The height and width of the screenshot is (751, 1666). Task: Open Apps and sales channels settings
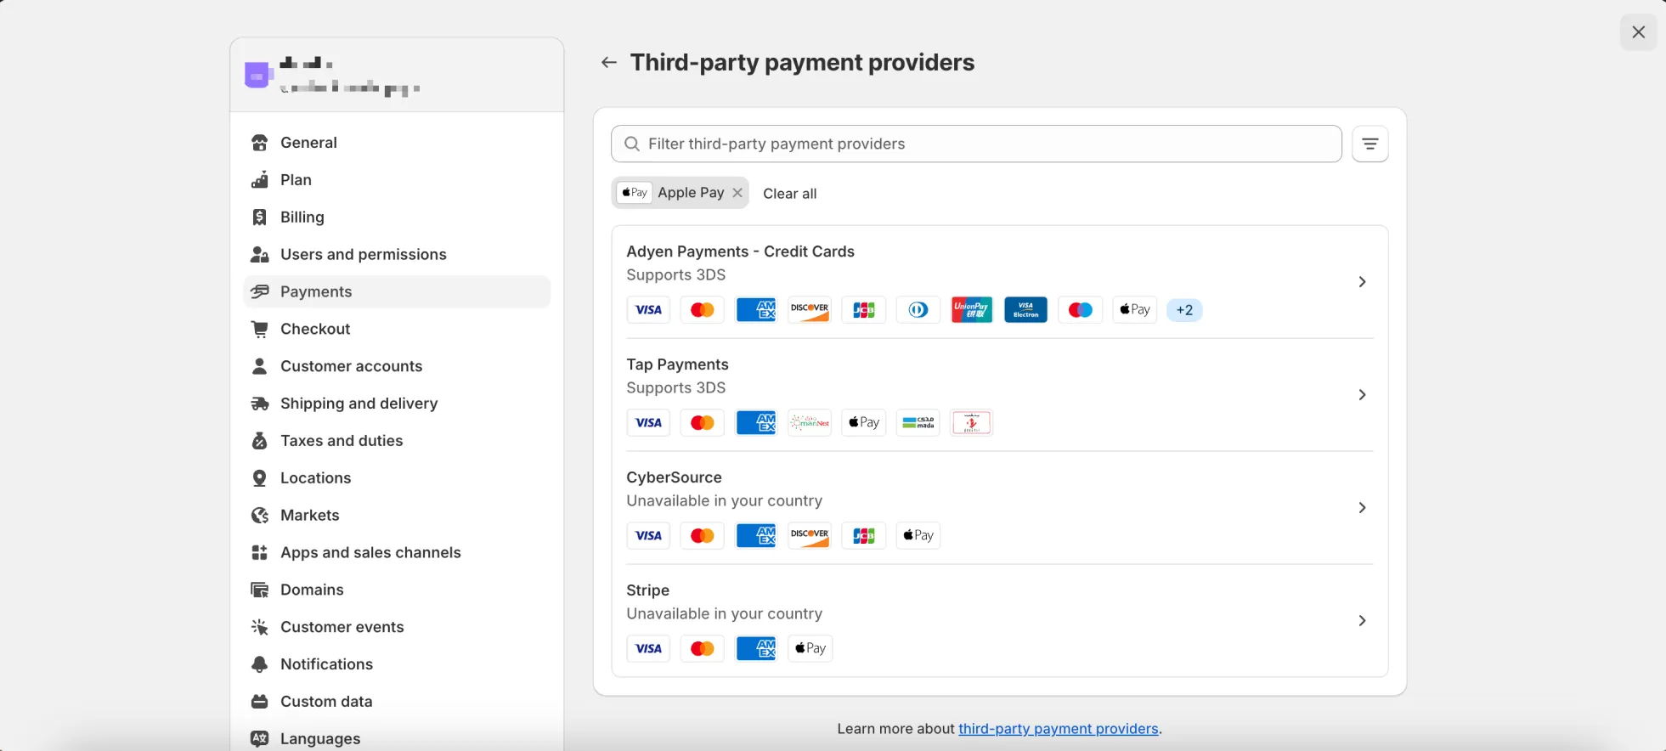(397, 553)
